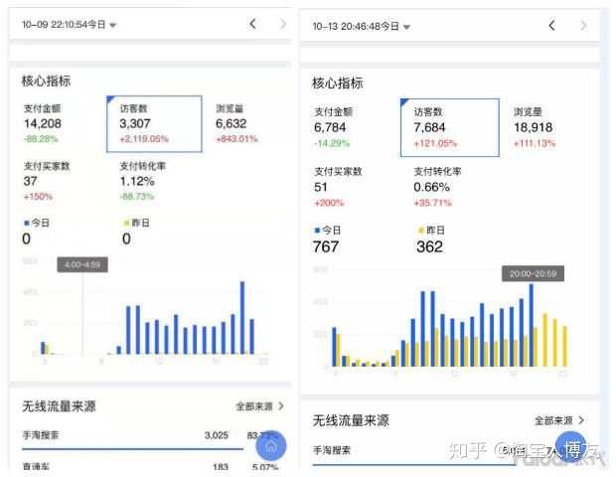Go to previous day in 10-09 panel

coord(252,23)
